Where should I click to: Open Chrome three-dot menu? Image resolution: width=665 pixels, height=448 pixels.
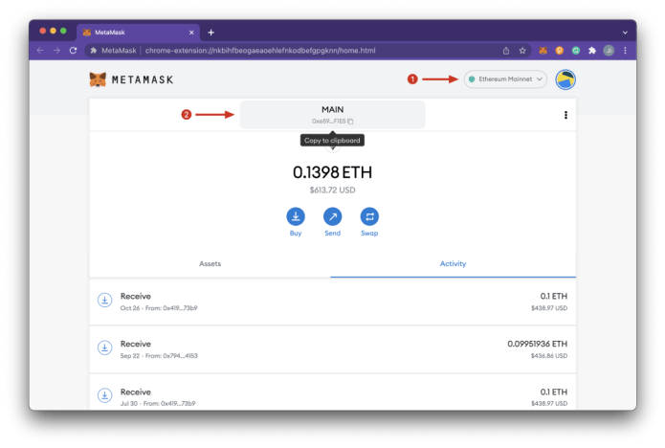click(625, 51)
